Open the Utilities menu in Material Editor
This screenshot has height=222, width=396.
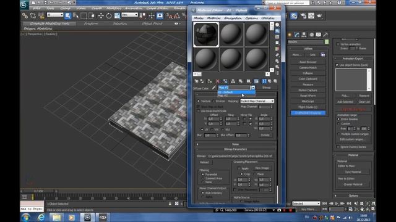(268, 18)
